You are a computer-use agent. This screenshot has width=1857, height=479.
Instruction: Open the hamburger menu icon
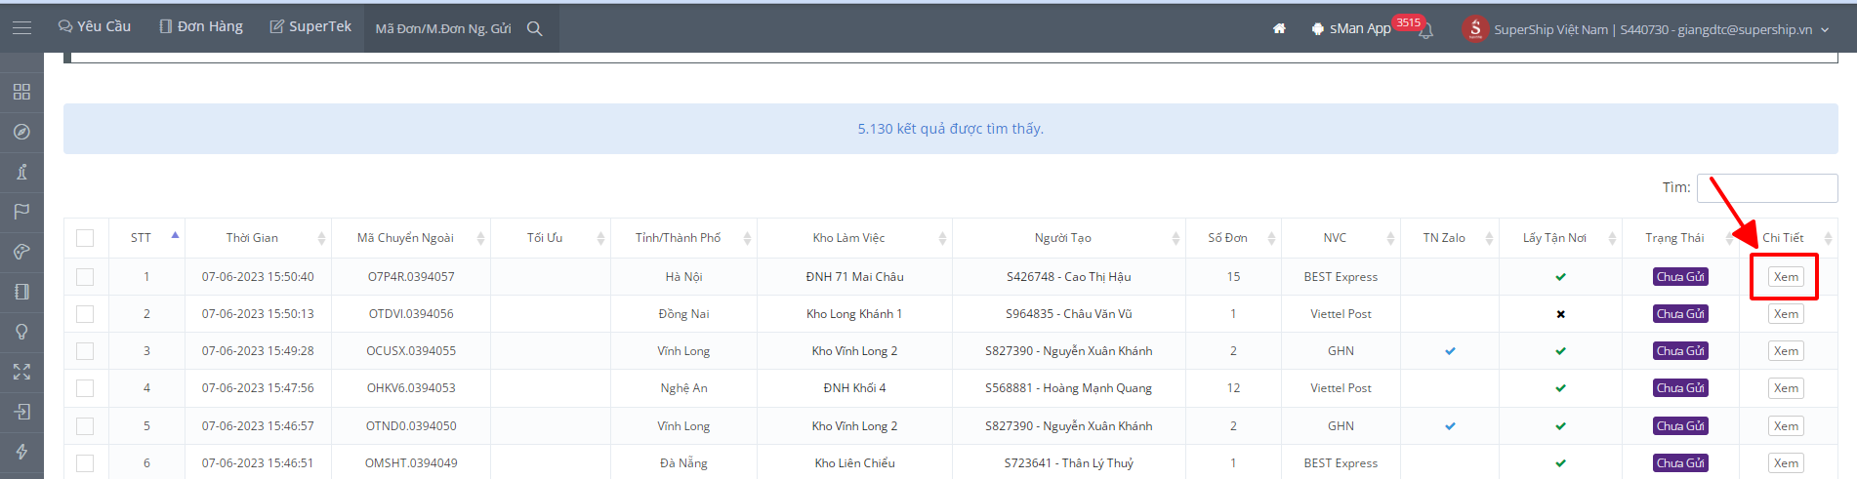[21, 27]
